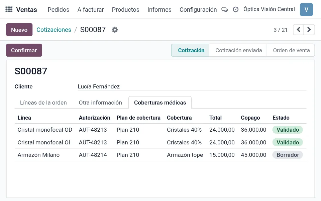Open the Informes menu

[159, 10]
